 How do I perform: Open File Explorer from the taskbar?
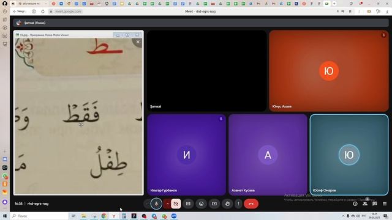click(x=83, y=216)
